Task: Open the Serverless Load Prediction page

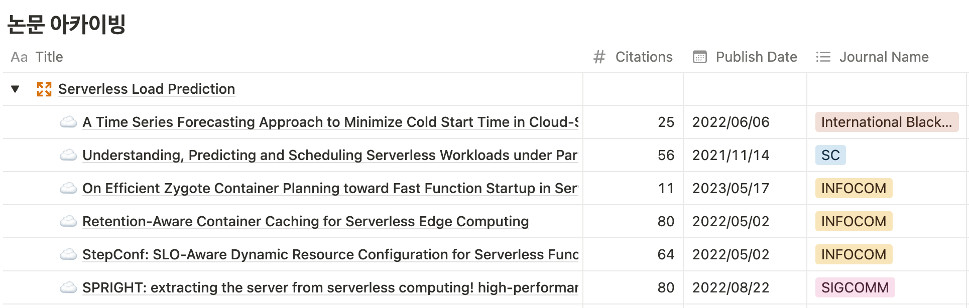Action: [x=147, y=89]
